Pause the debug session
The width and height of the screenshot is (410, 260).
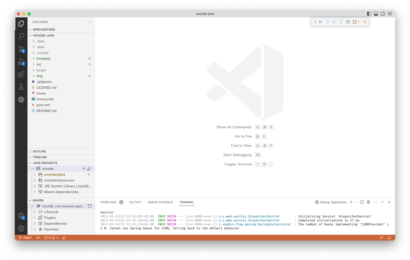click(x=320, y=22)
